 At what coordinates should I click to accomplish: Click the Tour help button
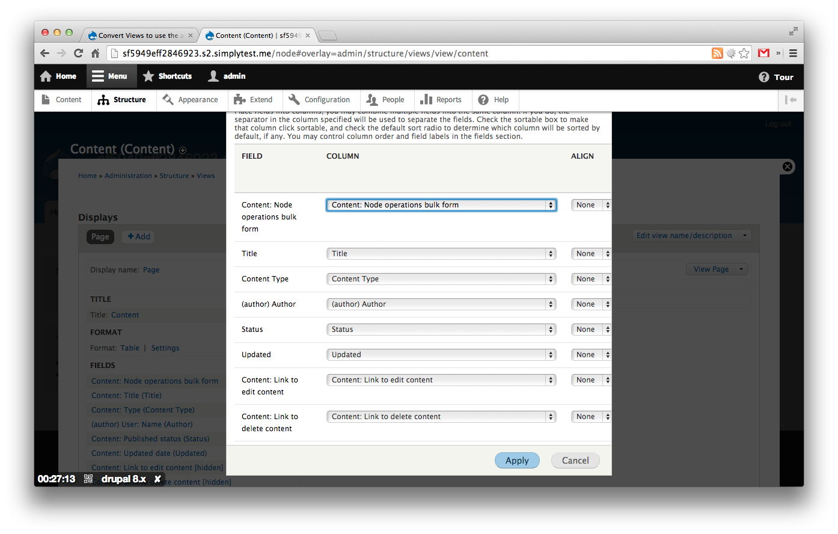tap(776, 77)
